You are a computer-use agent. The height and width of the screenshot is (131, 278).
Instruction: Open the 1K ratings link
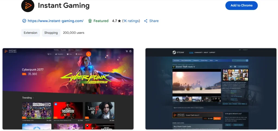(x=131, y=21)
